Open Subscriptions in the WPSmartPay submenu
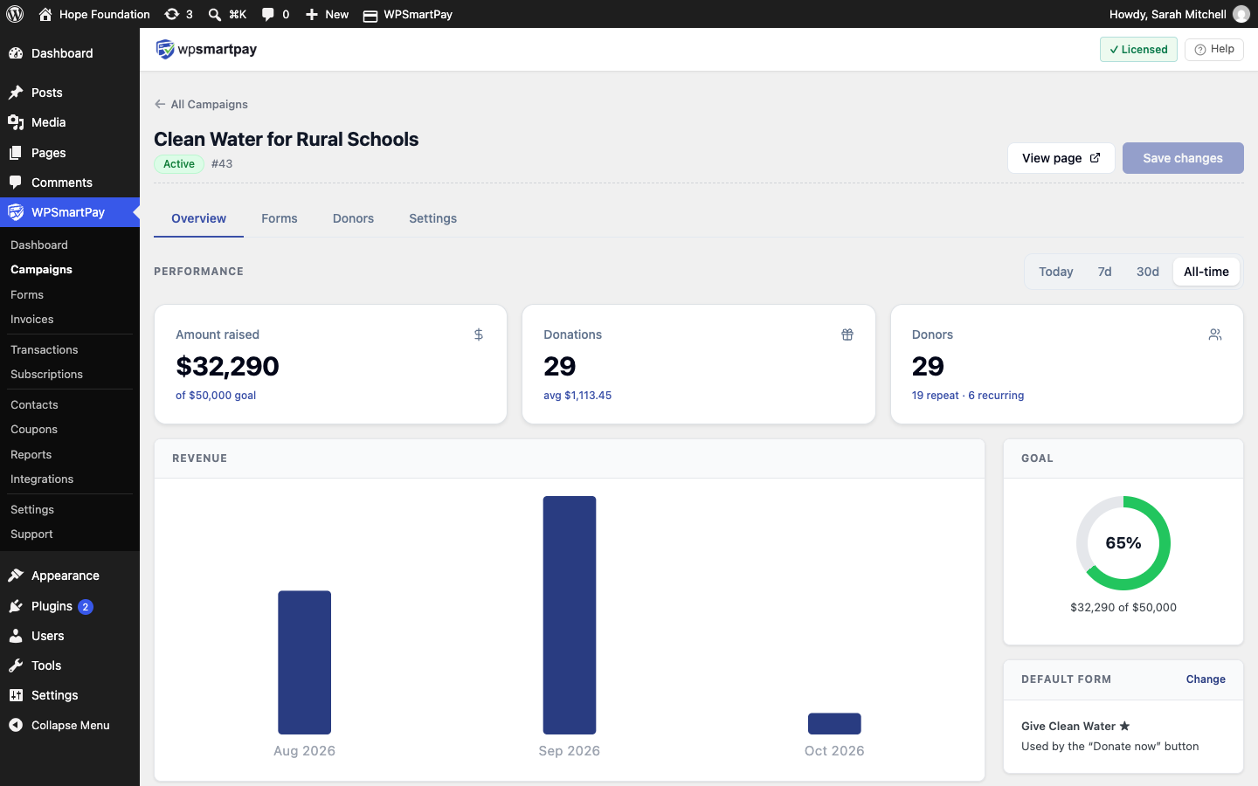The width and height of the screenshot is (1258, 786). 46,374
